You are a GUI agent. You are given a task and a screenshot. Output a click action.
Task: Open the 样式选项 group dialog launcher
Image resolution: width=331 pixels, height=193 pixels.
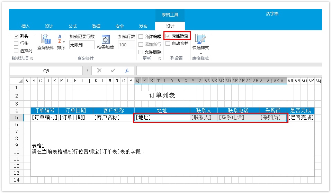click(x=32, y=59)
